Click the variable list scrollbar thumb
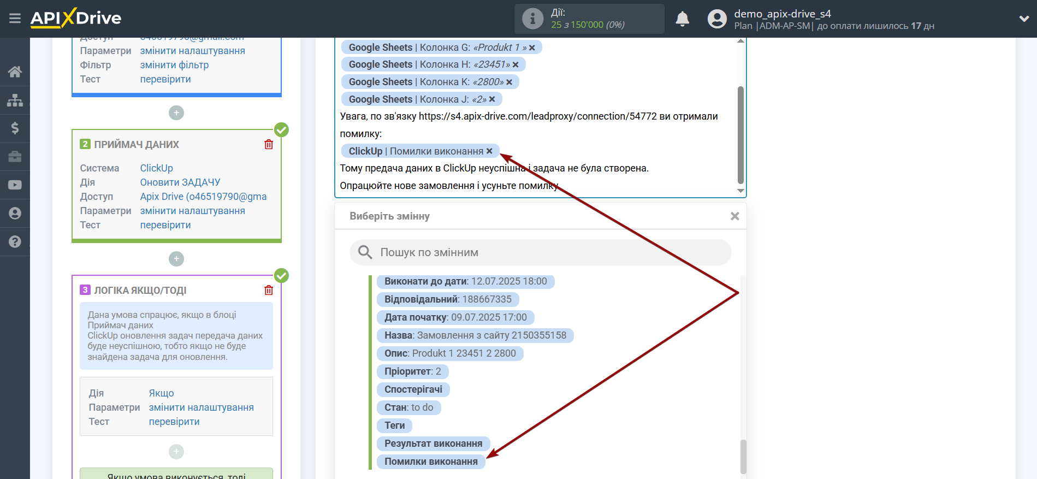 click(743, 457)
